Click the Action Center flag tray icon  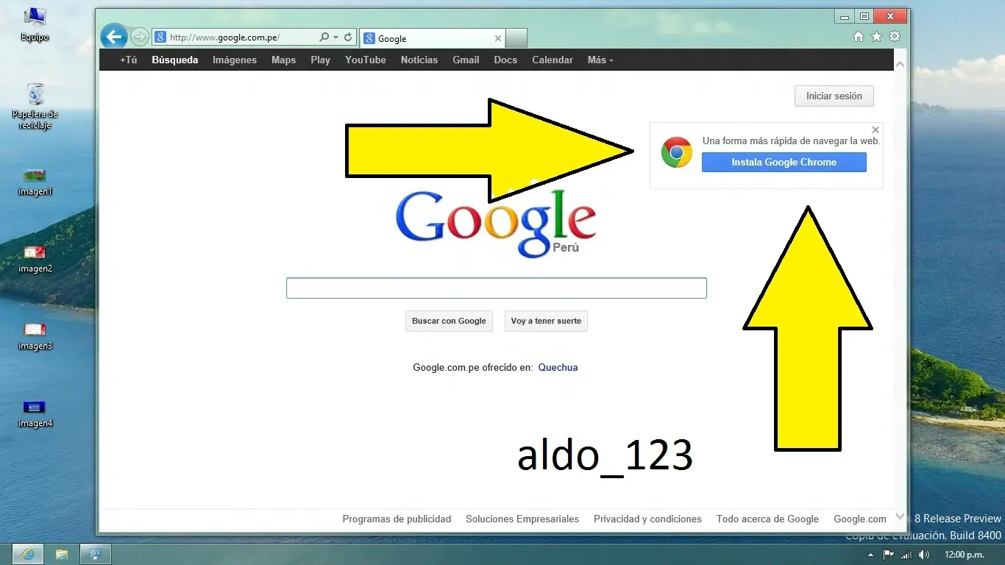(888, 555)
